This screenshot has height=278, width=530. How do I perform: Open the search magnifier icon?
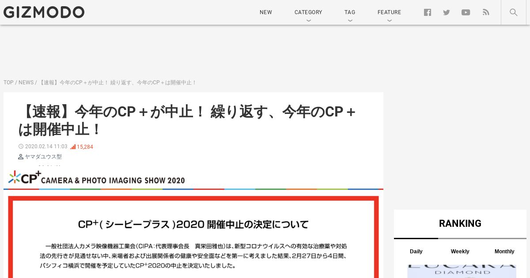pos(513,12)
